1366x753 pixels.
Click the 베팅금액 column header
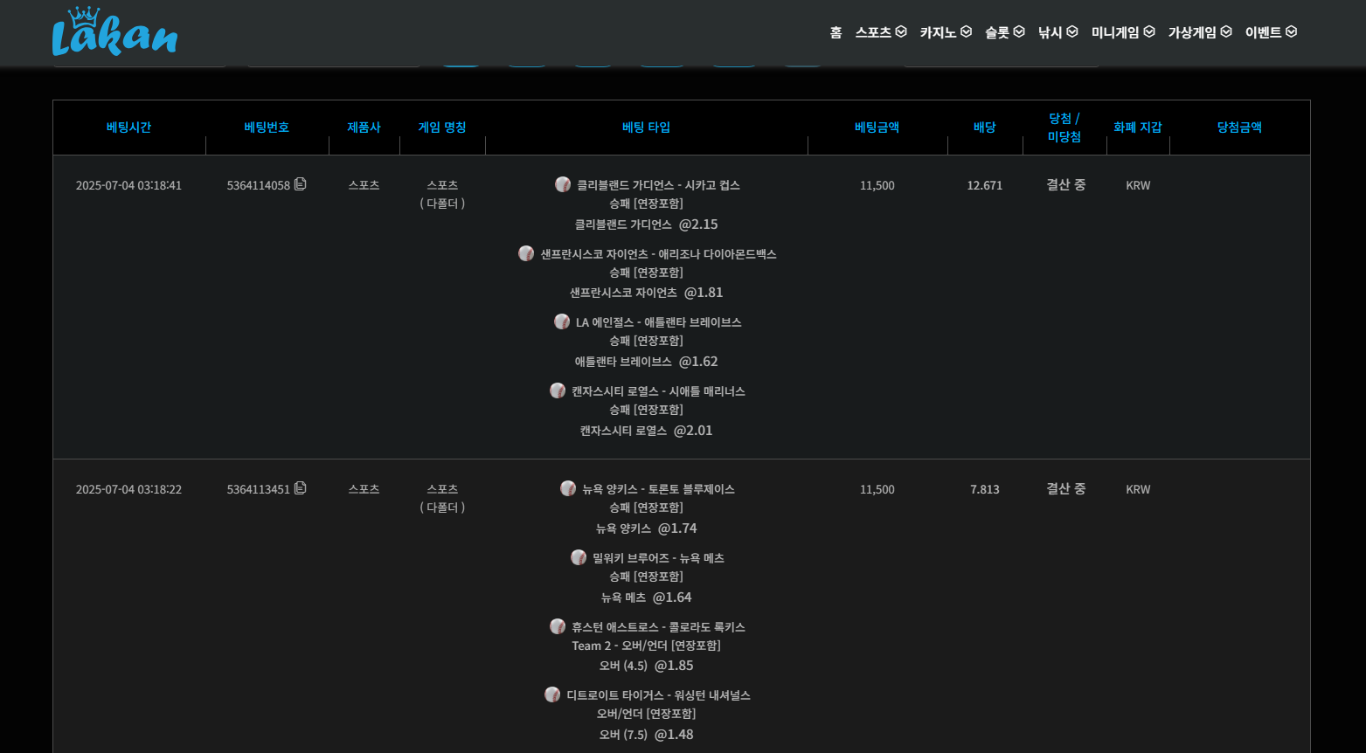tap(877, 128)
